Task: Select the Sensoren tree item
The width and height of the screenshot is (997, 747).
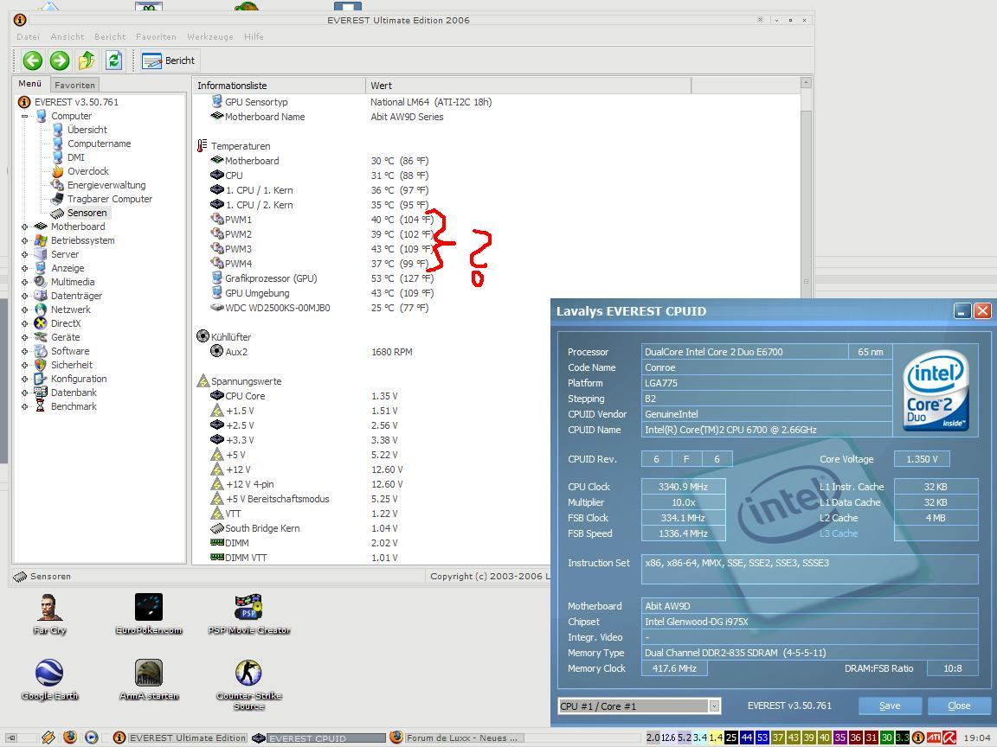Action: point(87,213)
